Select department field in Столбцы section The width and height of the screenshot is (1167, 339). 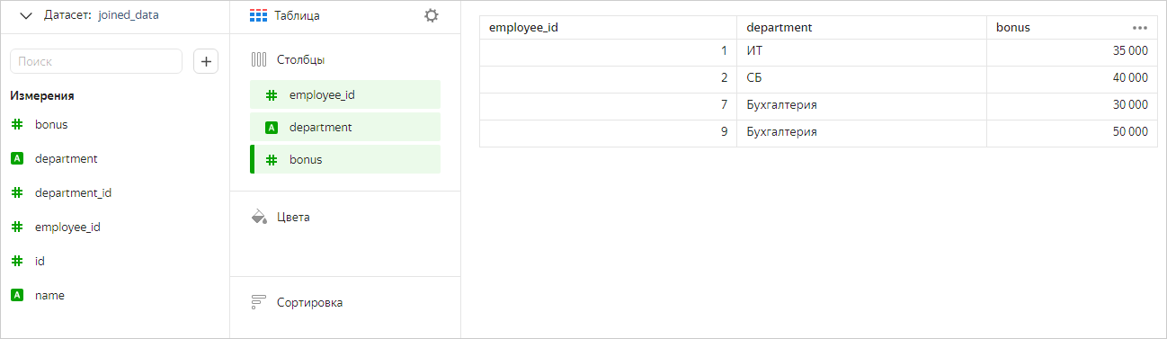[345, 127]
